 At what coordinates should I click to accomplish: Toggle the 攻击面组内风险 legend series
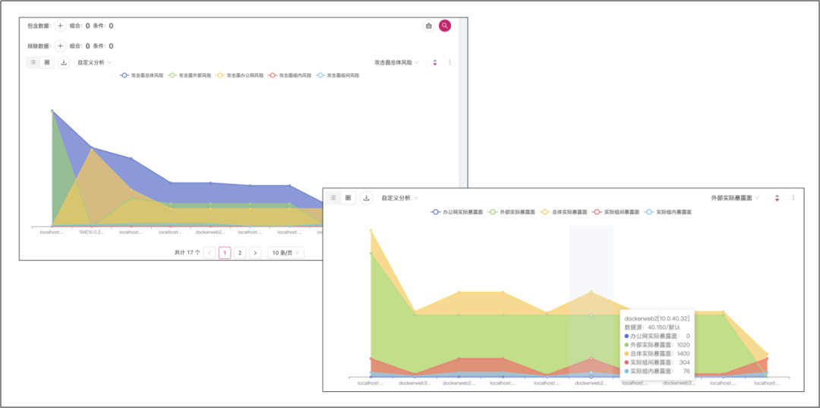[x=290, y=75]
